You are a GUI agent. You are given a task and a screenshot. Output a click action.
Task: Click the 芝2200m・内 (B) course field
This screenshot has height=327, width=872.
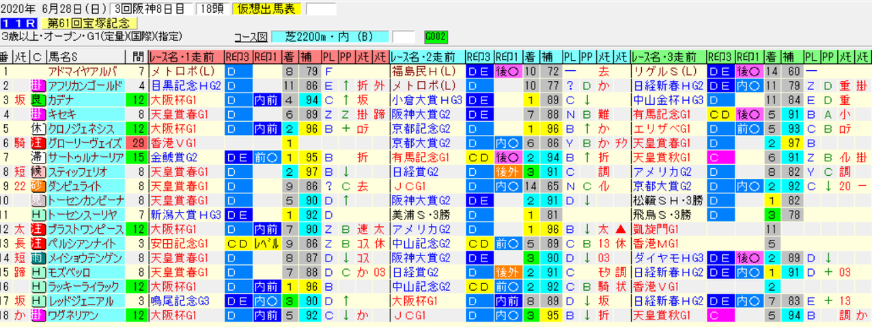tap(330, 36)
